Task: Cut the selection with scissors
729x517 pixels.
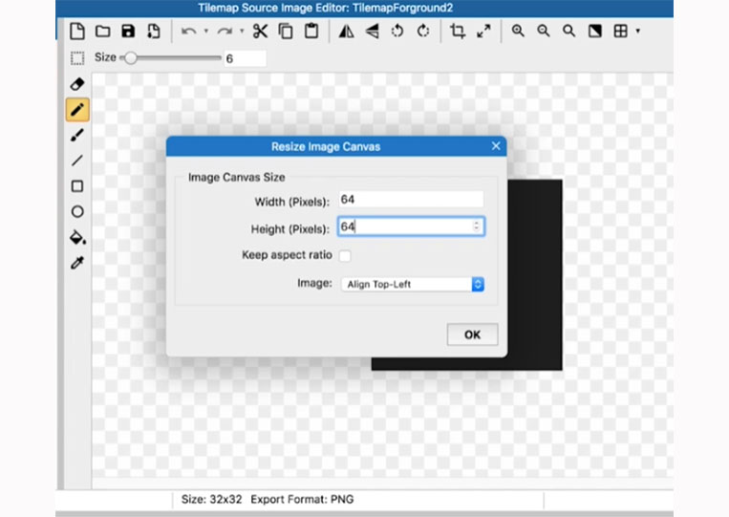Action: tap(260, 32)
